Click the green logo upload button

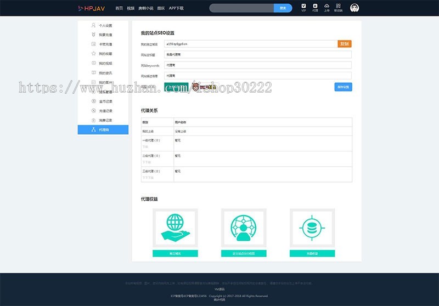[176, 87]
